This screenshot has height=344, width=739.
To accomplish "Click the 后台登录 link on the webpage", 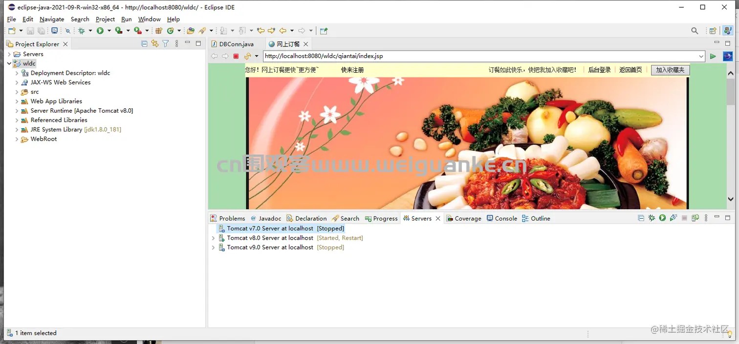I will tap(599, 70).
